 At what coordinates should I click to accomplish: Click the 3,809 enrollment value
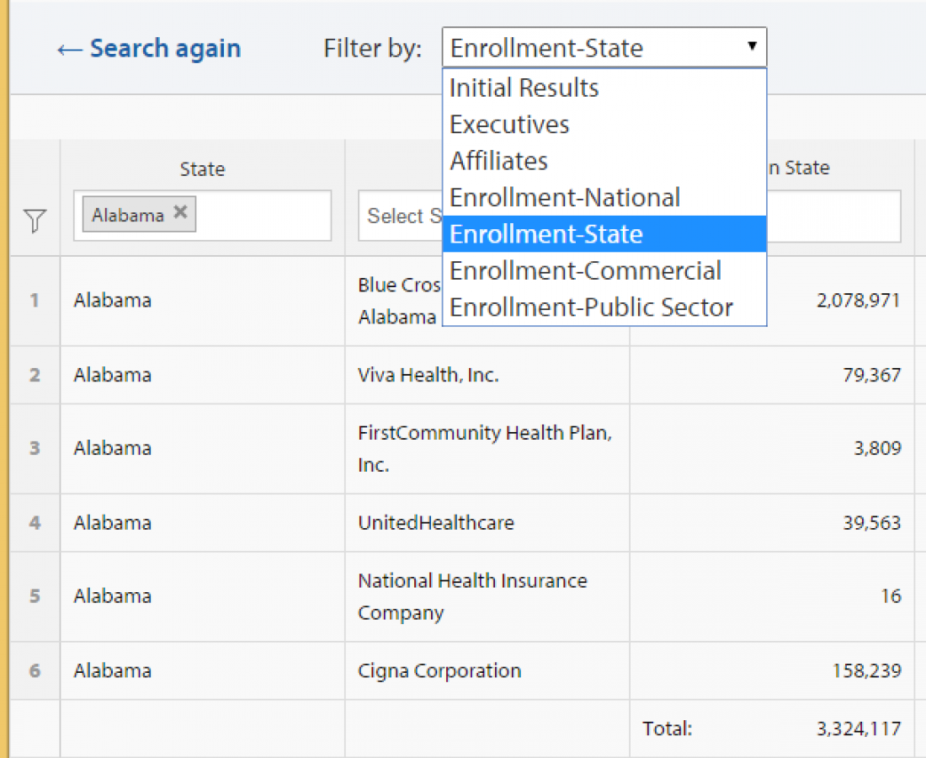(877, 448)
